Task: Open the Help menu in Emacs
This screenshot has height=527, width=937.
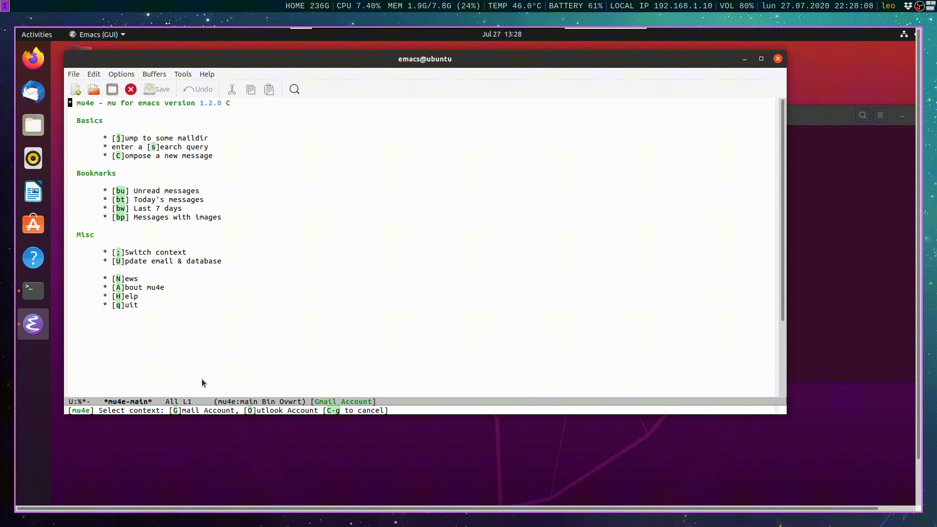Action: tap(207, 74)
